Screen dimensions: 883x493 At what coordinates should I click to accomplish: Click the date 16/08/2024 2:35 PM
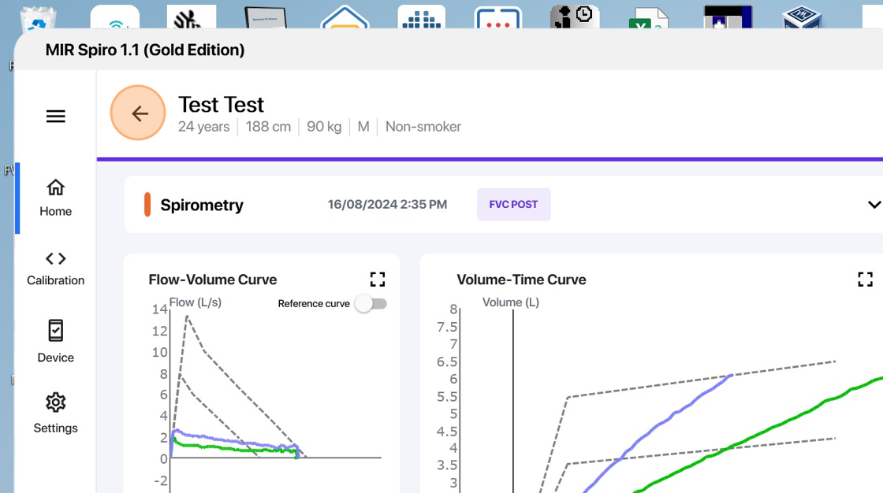(x=387, y=204)
